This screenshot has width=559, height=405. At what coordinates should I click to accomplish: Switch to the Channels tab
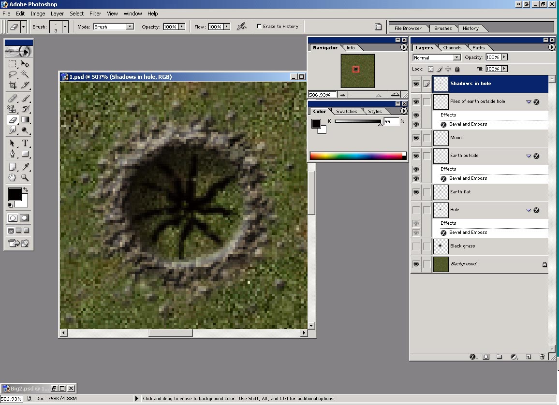(452, 48)
